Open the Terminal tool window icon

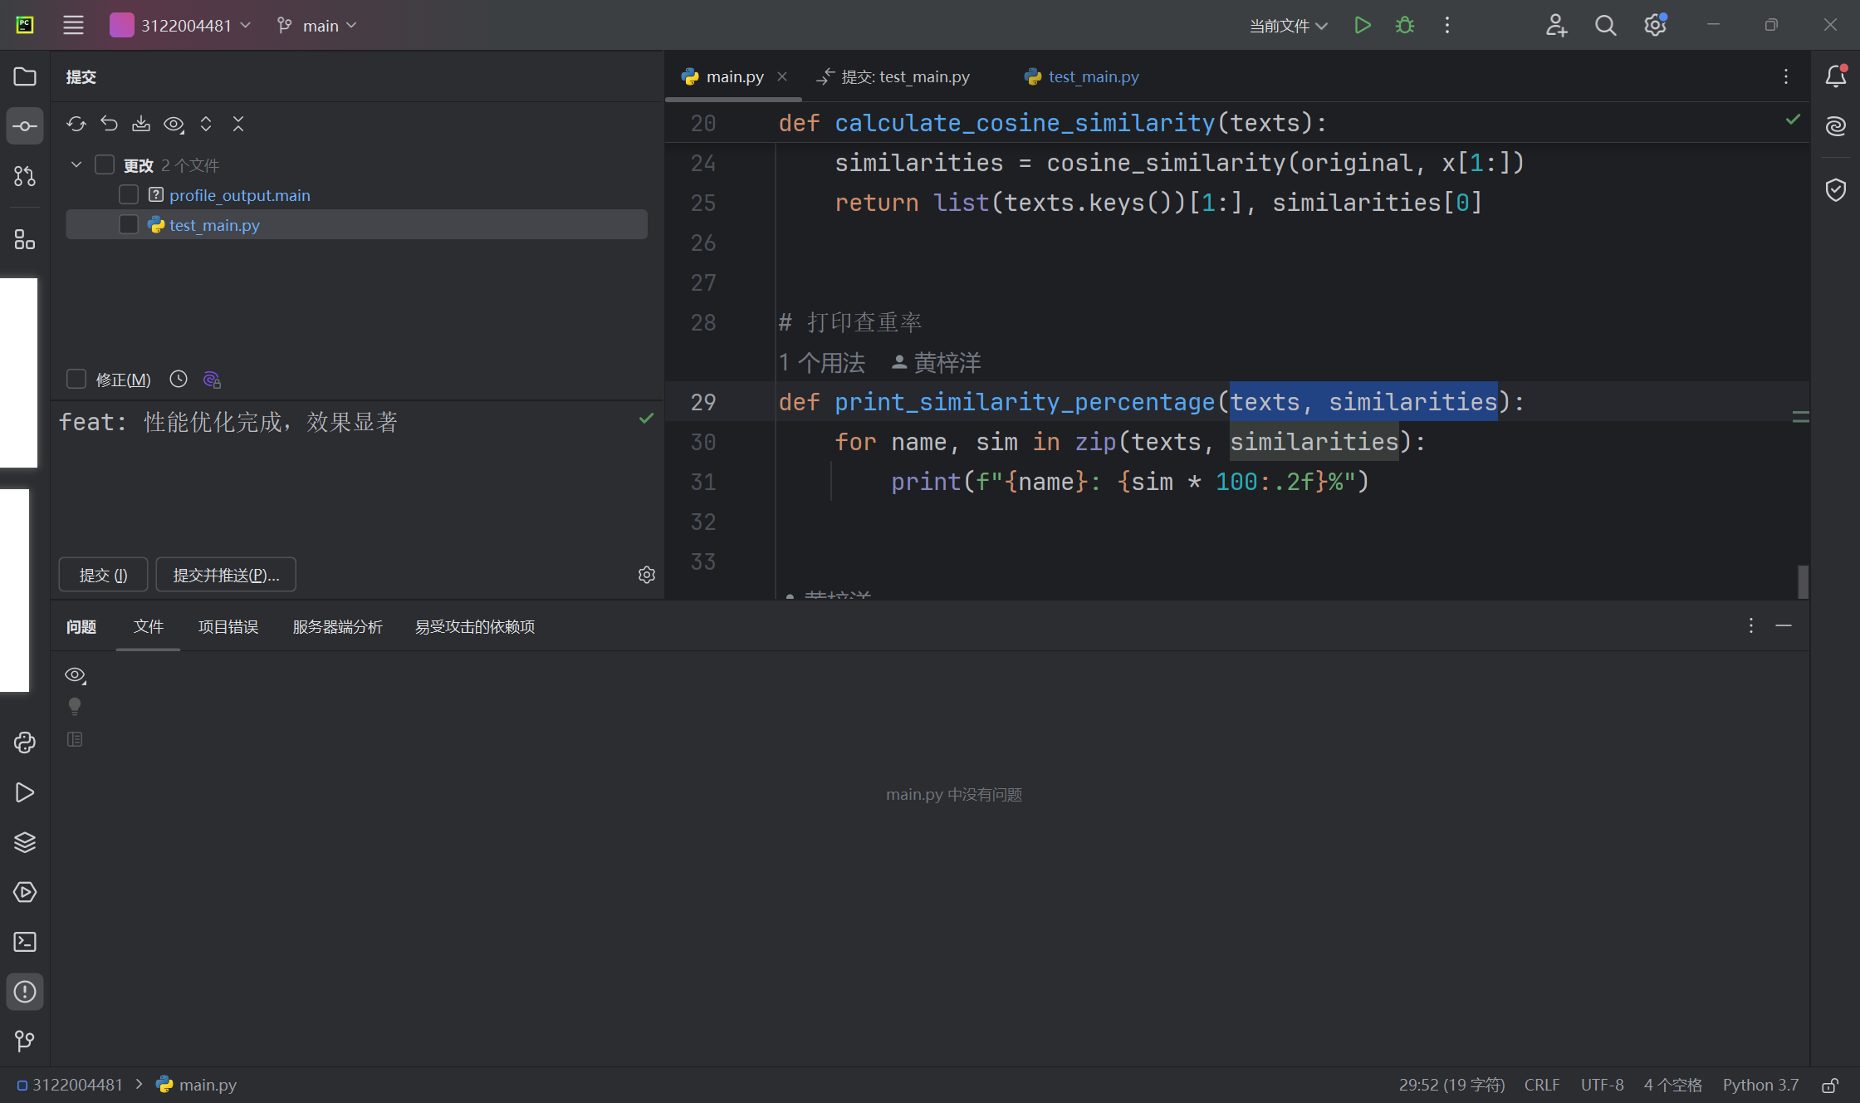pyautogui.click(x=25, y=942)
